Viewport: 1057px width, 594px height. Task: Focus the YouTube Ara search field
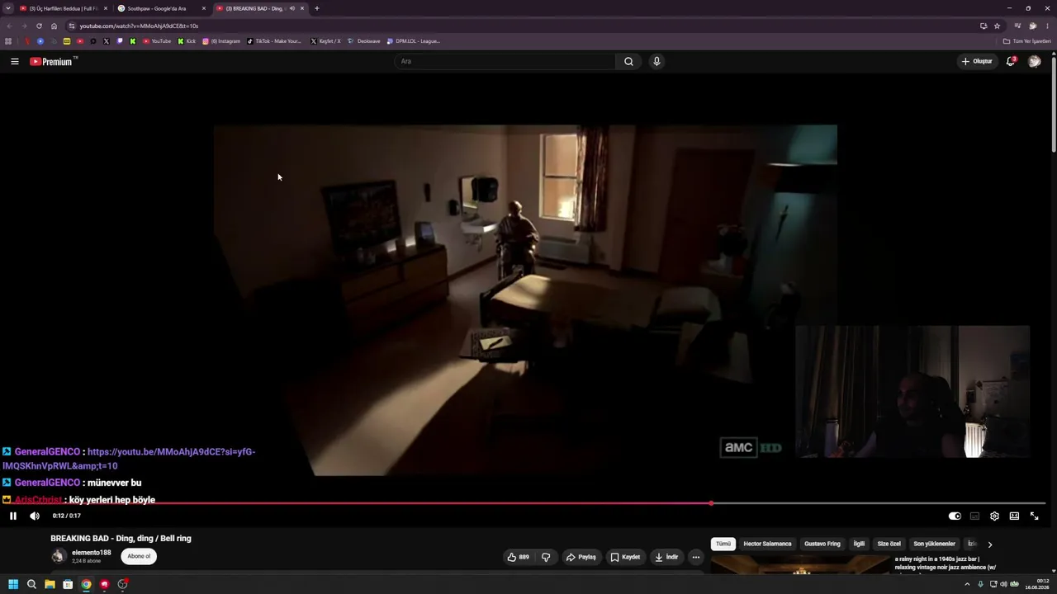505,61
